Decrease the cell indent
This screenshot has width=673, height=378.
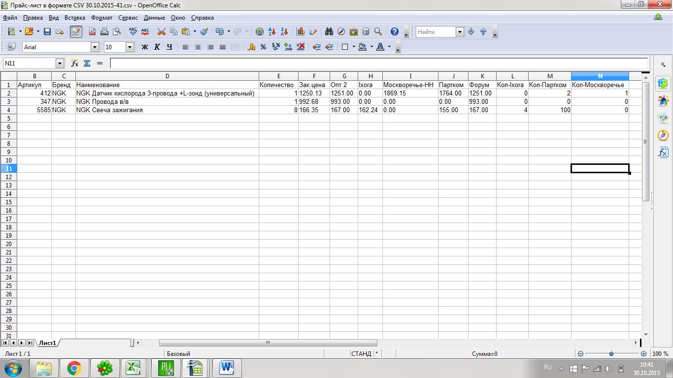coord(316,47)
